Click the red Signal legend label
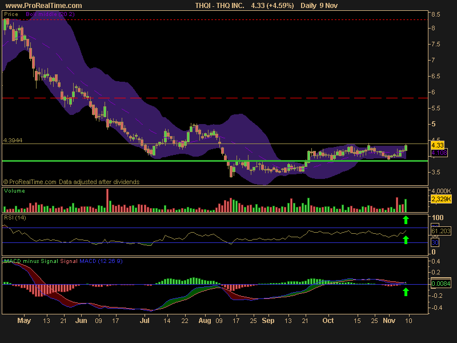457x343 pixels. tap(69, 261)
